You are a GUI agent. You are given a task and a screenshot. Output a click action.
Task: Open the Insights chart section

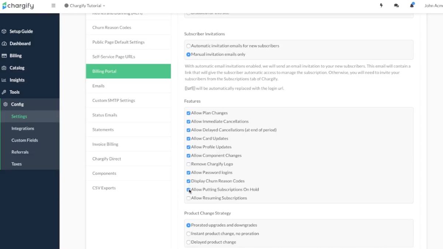[x=17, y=80]
